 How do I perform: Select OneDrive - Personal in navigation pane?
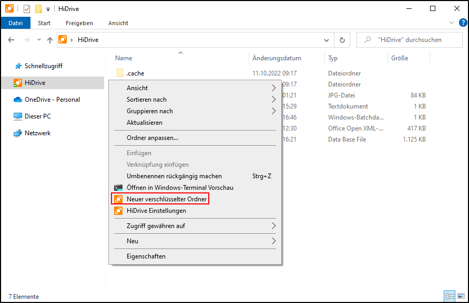[52, 100]
